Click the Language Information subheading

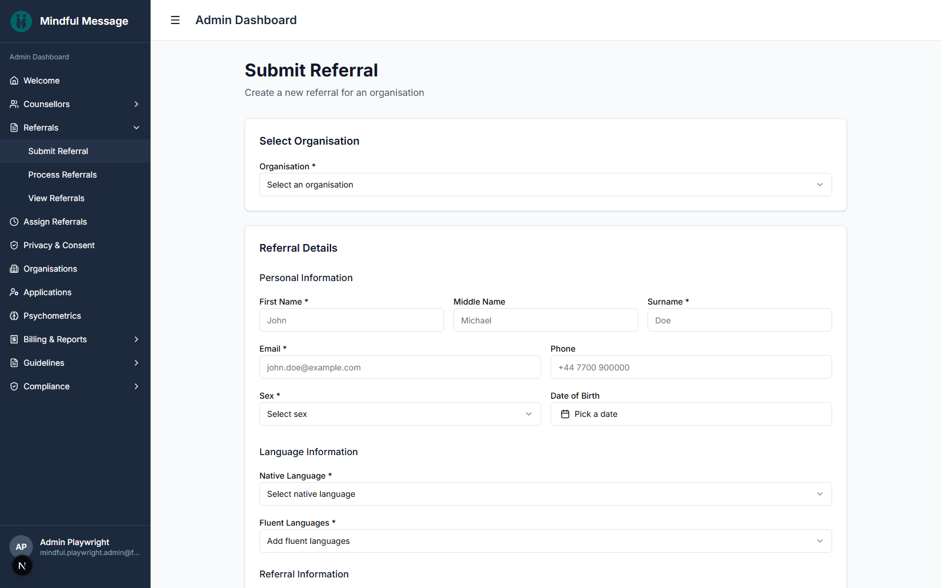point(308,452)
